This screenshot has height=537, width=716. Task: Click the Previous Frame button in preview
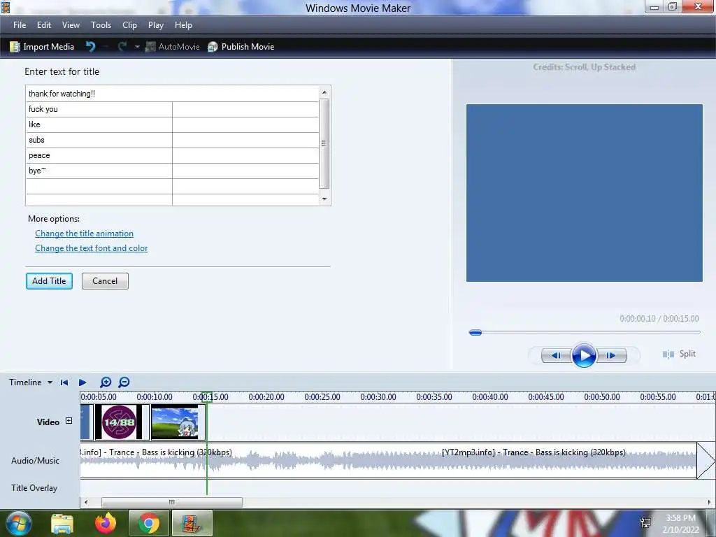556,355
